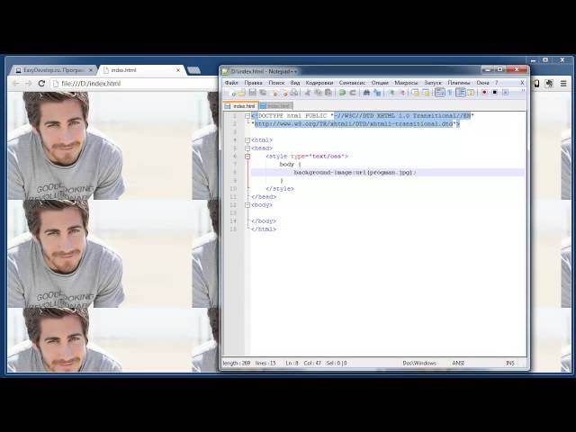Click the Cut scissors icon
This screenshot has width=576, height=432.
[308, 93]
